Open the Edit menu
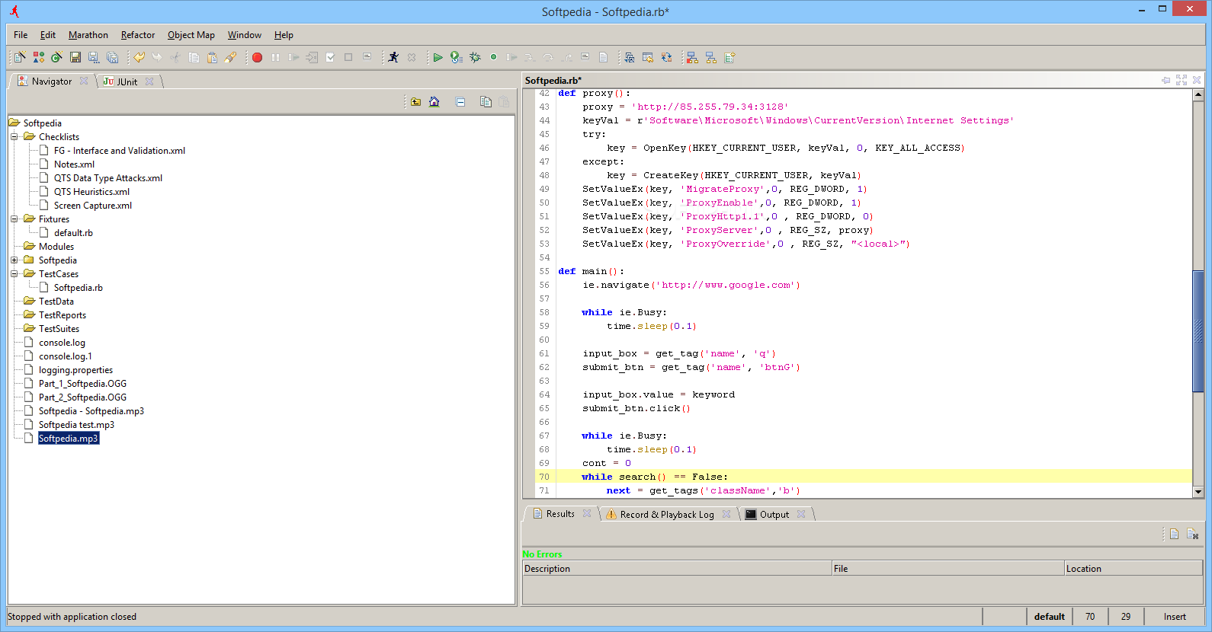 pyautogui.click(x=48, y=35)
